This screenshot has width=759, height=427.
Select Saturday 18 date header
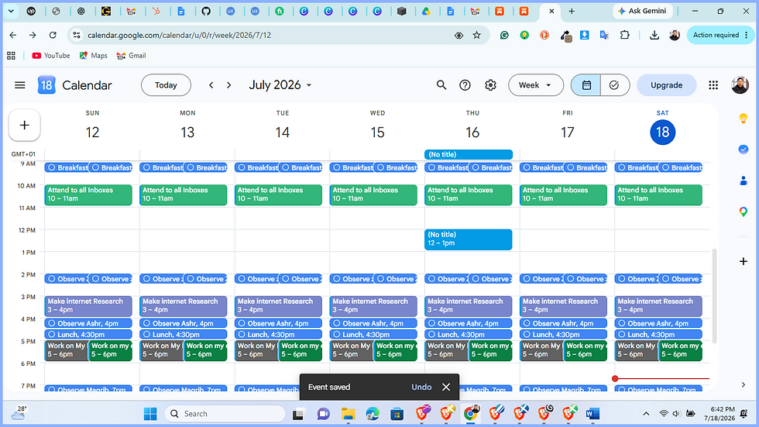(663, 133)
